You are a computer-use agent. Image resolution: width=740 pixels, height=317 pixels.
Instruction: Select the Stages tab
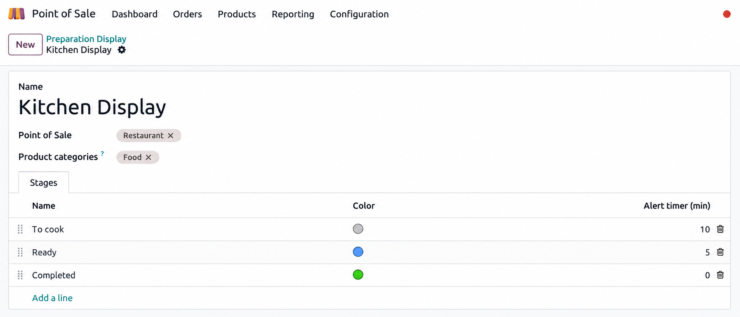44,183
